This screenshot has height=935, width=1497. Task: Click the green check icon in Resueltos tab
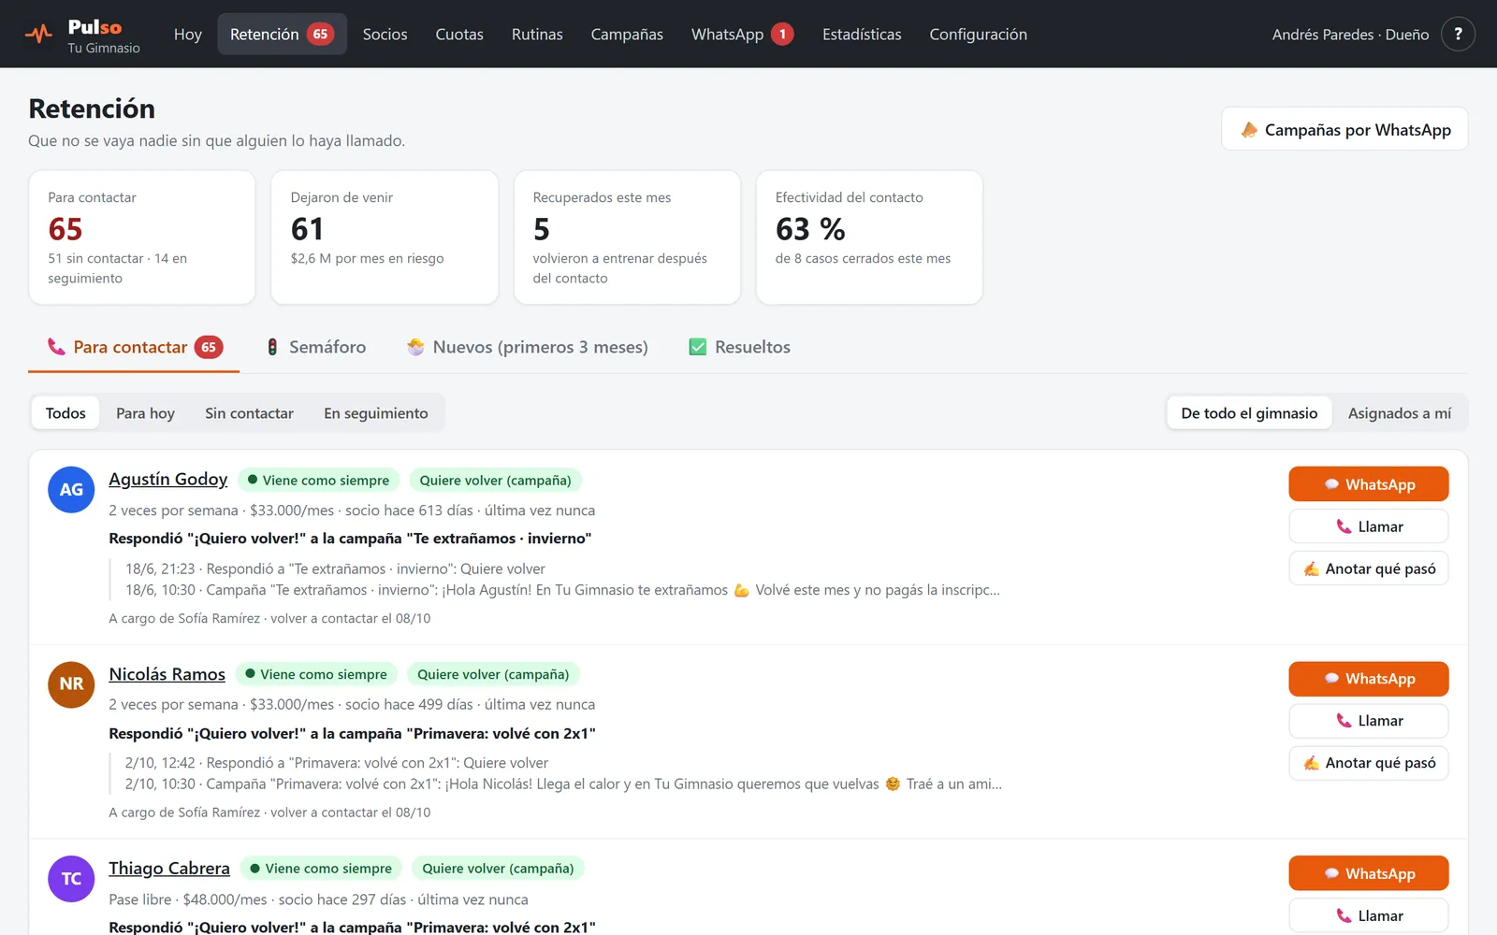coord(698,347)
